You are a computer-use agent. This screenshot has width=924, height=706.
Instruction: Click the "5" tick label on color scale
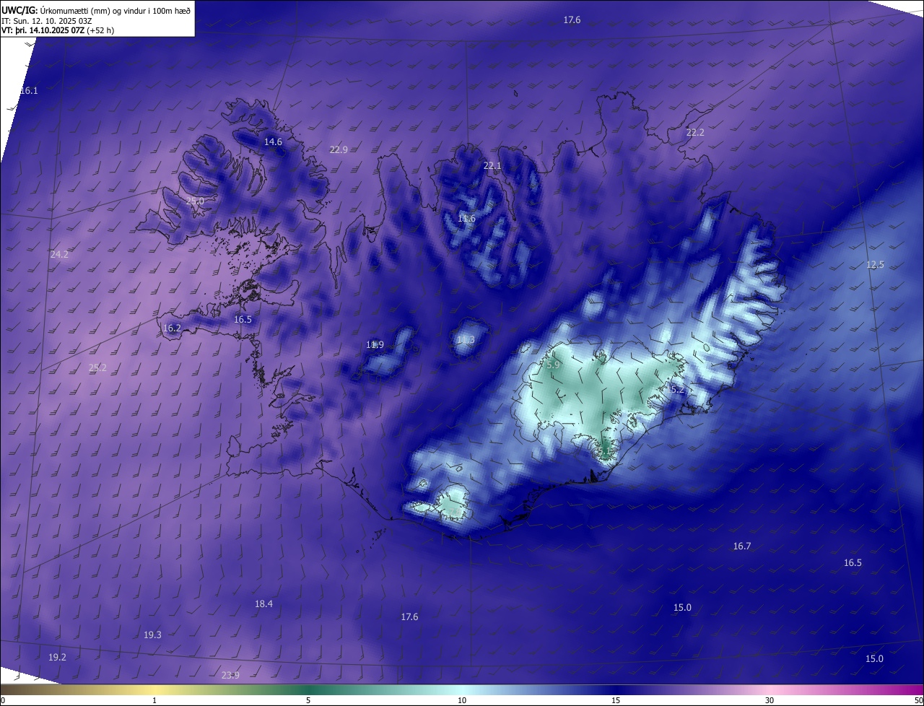[308, 701]
